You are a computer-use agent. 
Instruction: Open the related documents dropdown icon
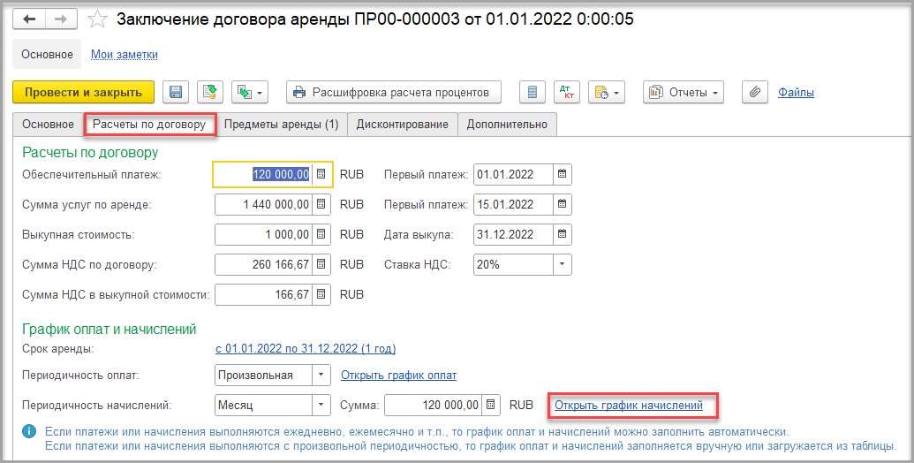606,92
